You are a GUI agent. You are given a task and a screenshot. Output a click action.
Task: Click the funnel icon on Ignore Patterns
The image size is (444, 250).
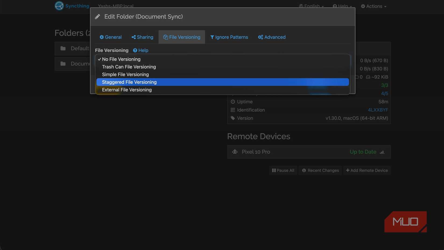212,37
